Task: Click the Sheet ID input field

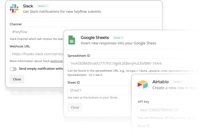Action: pos(99,90)
